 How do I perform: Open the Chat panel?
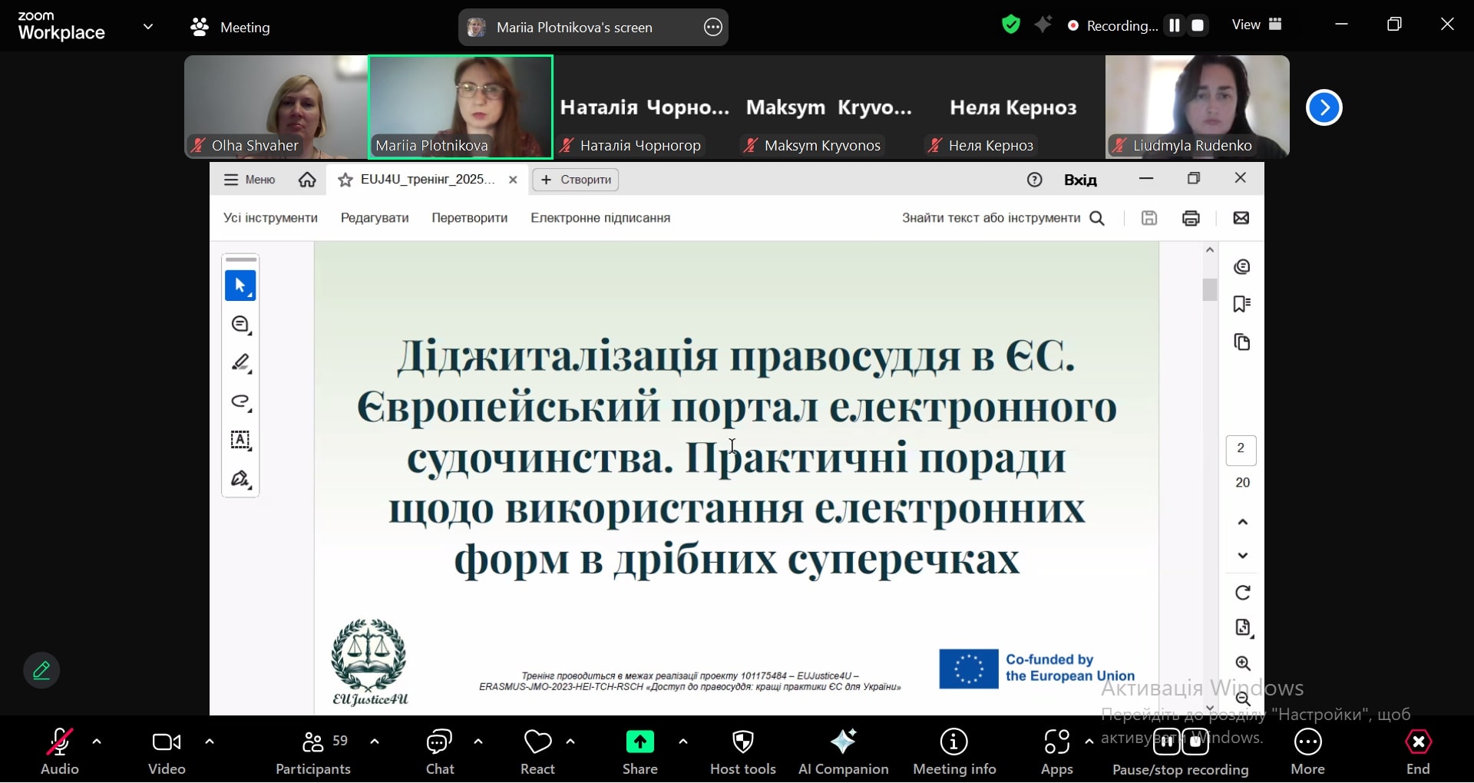click(x=440, y=752)
